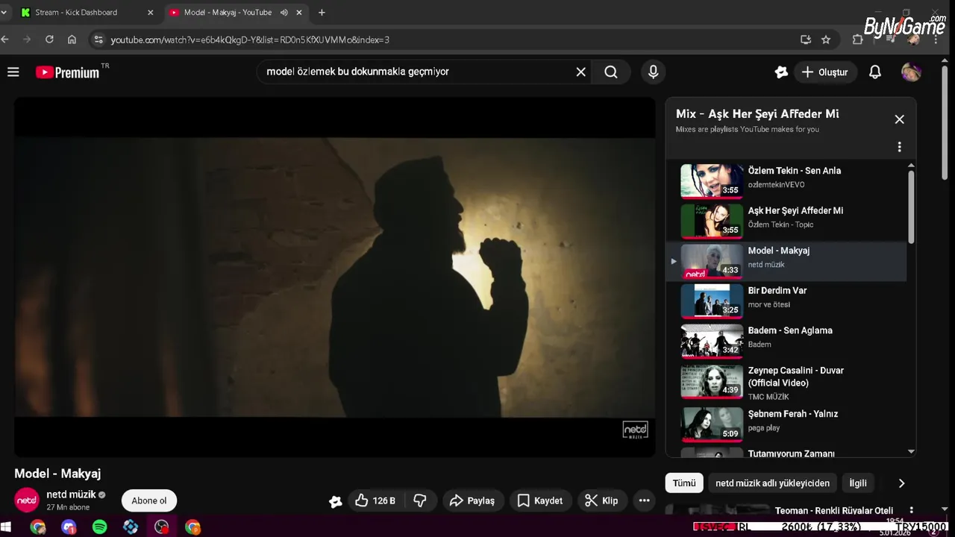Share the video with Paylaş
Screen dimensions: 955x537
(x=473, y=500)
